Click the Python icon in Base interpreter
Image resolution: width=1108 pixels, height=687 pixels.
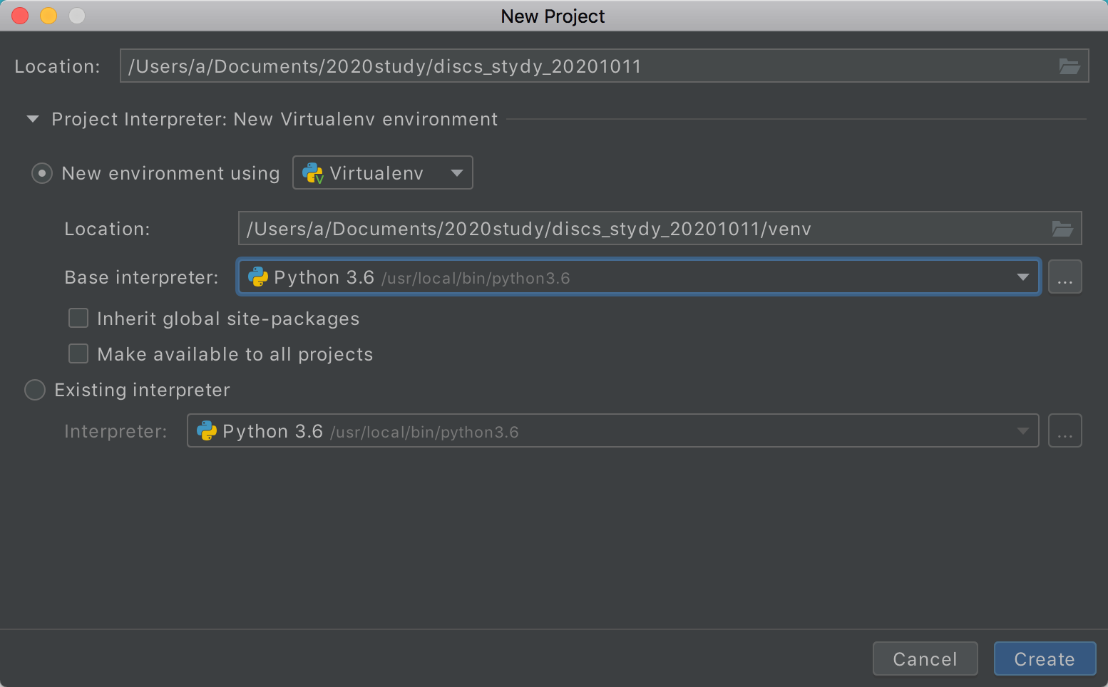point(257,277)
